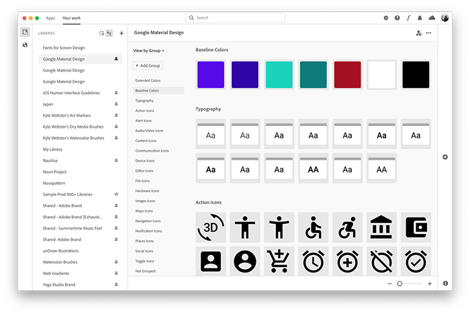Screen dimensions: 470x314
Task: Click the plus circle on right edge
Action: point(445,157)
